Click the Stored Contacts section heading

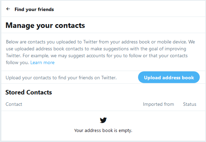point(29,92)
